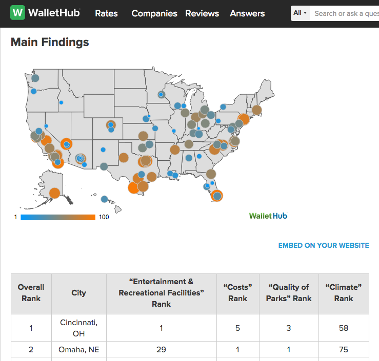Click the Las Vegas marker in southern Nevada
379x361 pixels.
(66, 144)
